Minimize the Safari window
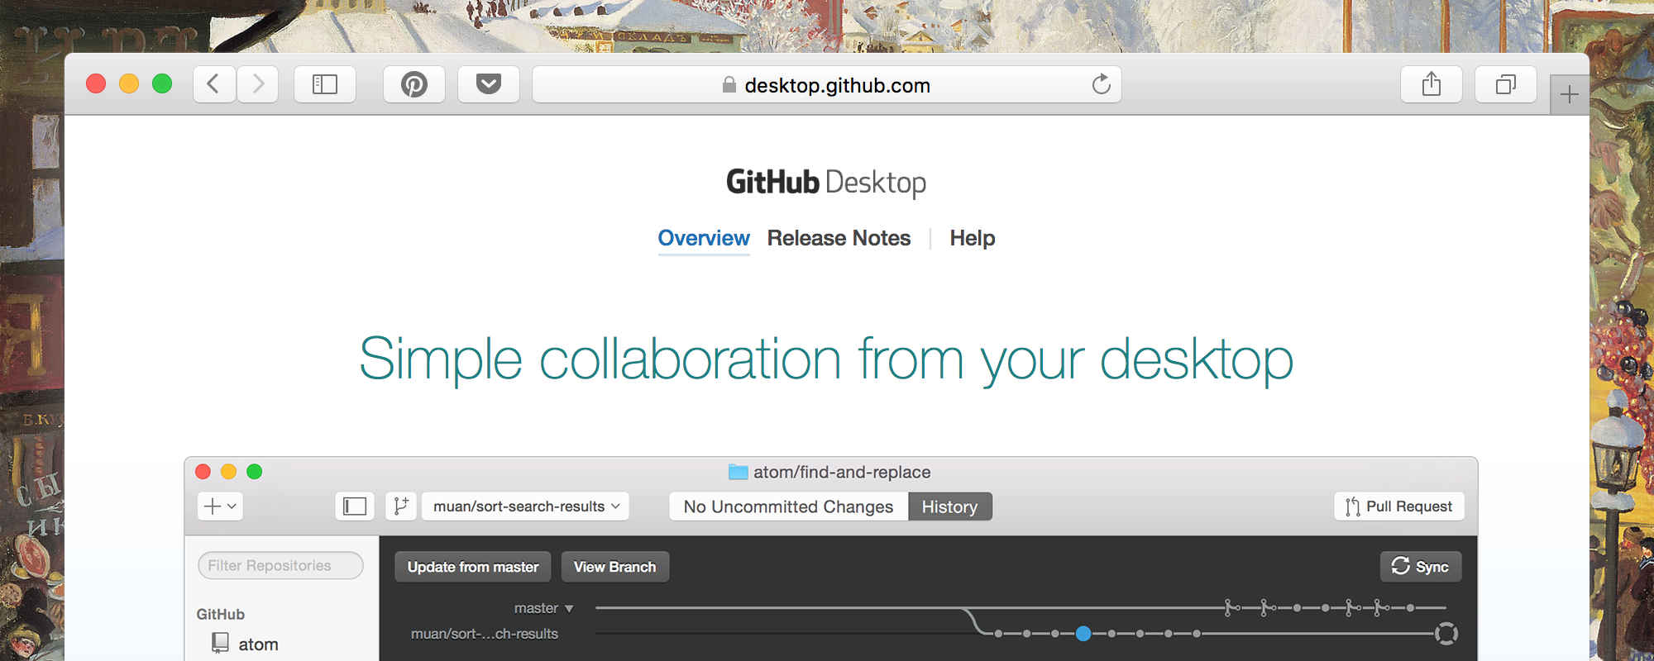 (129, 83)
